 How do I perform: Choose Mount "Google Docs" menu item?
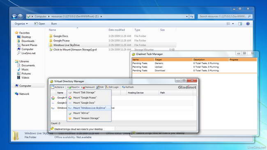coord(89,103)
